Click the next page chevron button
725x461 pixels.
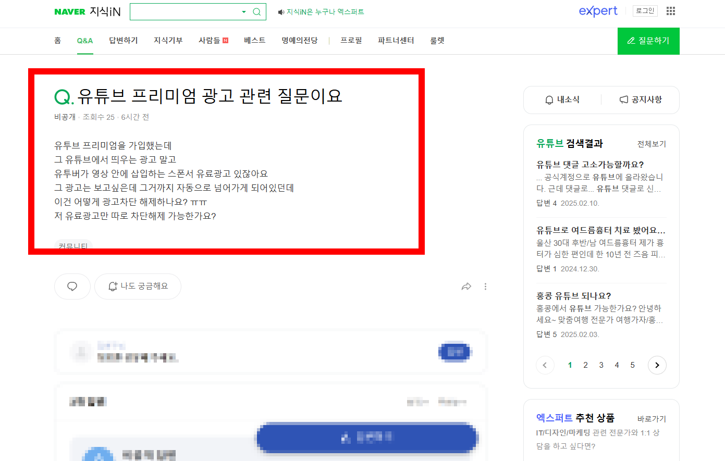pos(657,365)
